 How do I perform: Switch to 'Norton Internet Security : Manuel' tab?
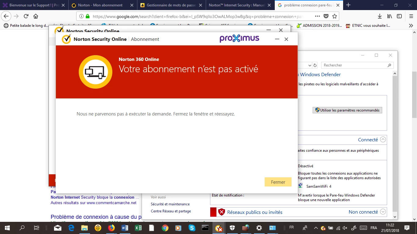click(240, 5)
